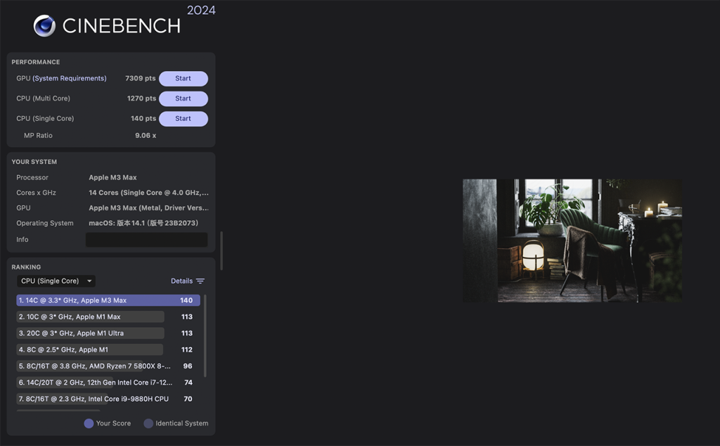This screenshot has height=446, width=720.
Task: Click the CPU (Single Core) performance label
Action: [x=45, y=118]
